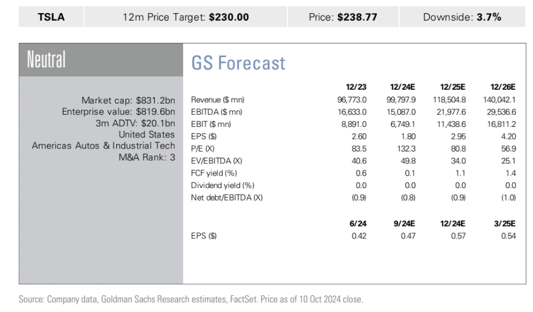Select the Market cap $831.2bn line
Viewport: 533px width, 312px height.
click(128, 101)
